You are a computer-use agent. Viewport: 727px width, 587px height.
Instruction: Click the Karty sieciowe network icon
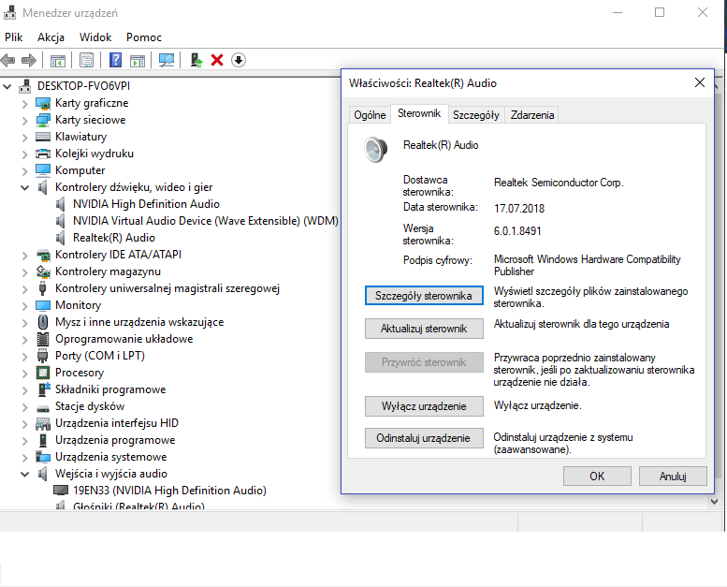43,120
